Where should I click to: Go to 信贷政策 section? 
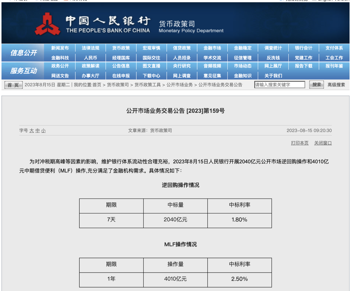[182, 48]
